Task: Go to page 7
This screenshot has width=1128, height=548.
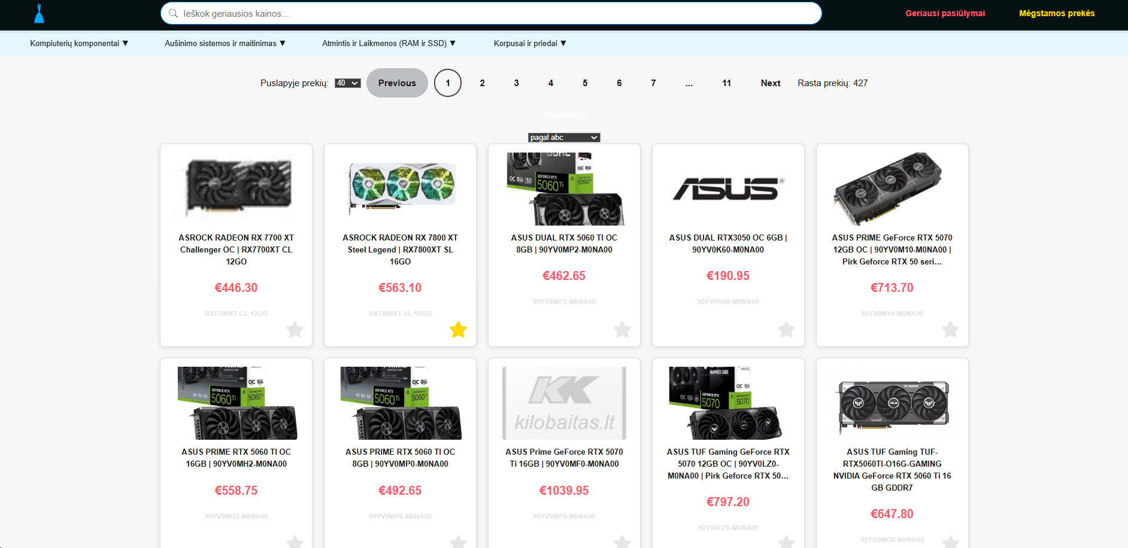Action: tap(653, 83)
